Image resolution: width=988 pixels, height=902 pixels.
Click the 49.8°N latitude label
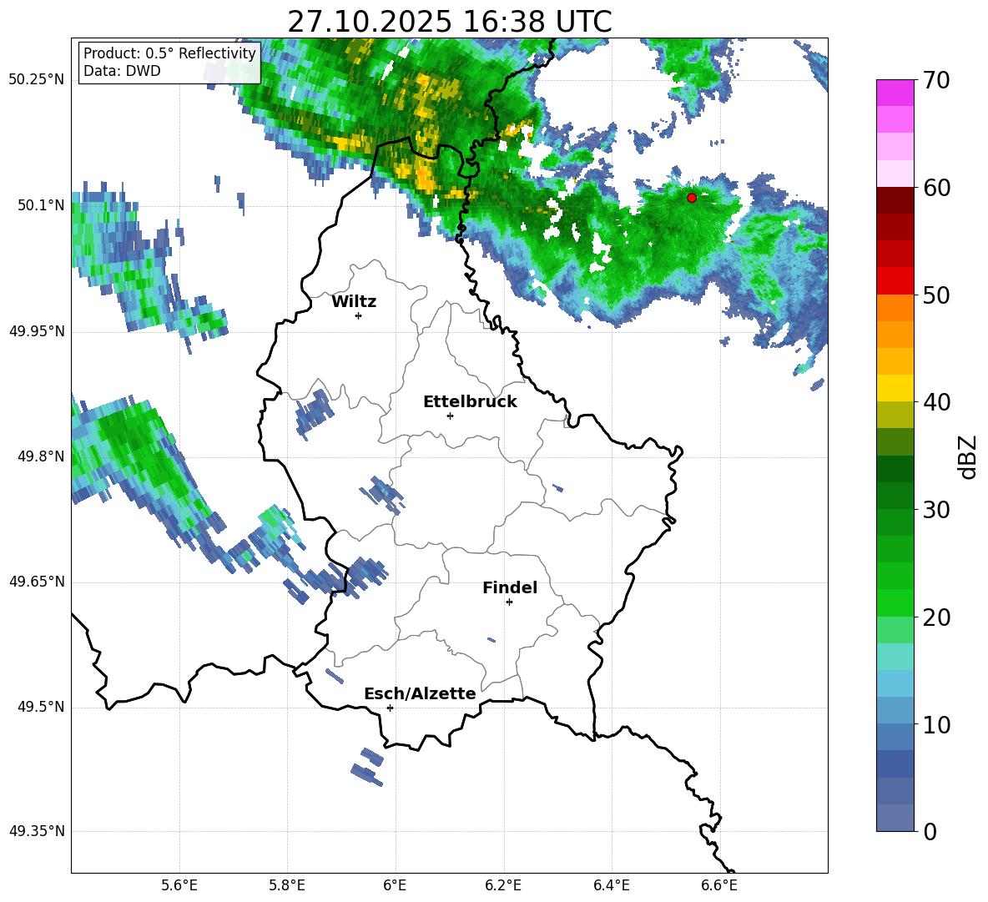pos(40,456)
